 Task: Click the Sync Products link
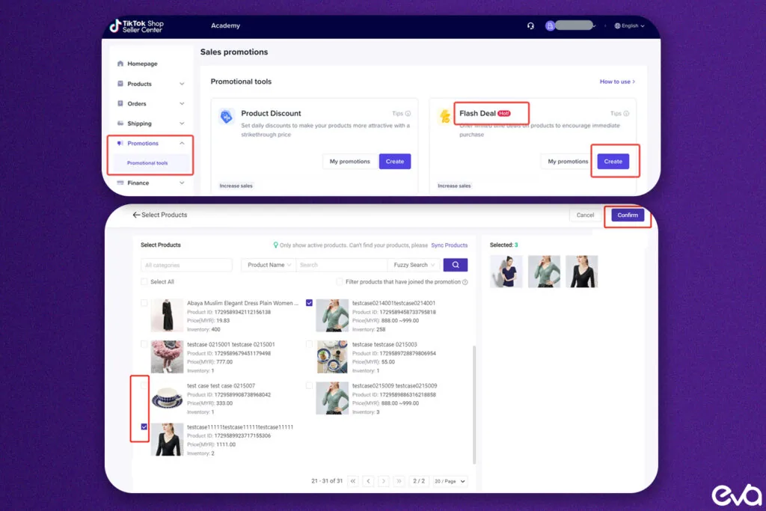tap(450, 245)
